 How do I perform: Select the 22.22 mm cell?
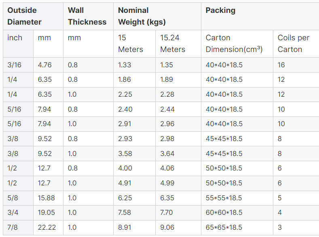(x=46, y=227)
